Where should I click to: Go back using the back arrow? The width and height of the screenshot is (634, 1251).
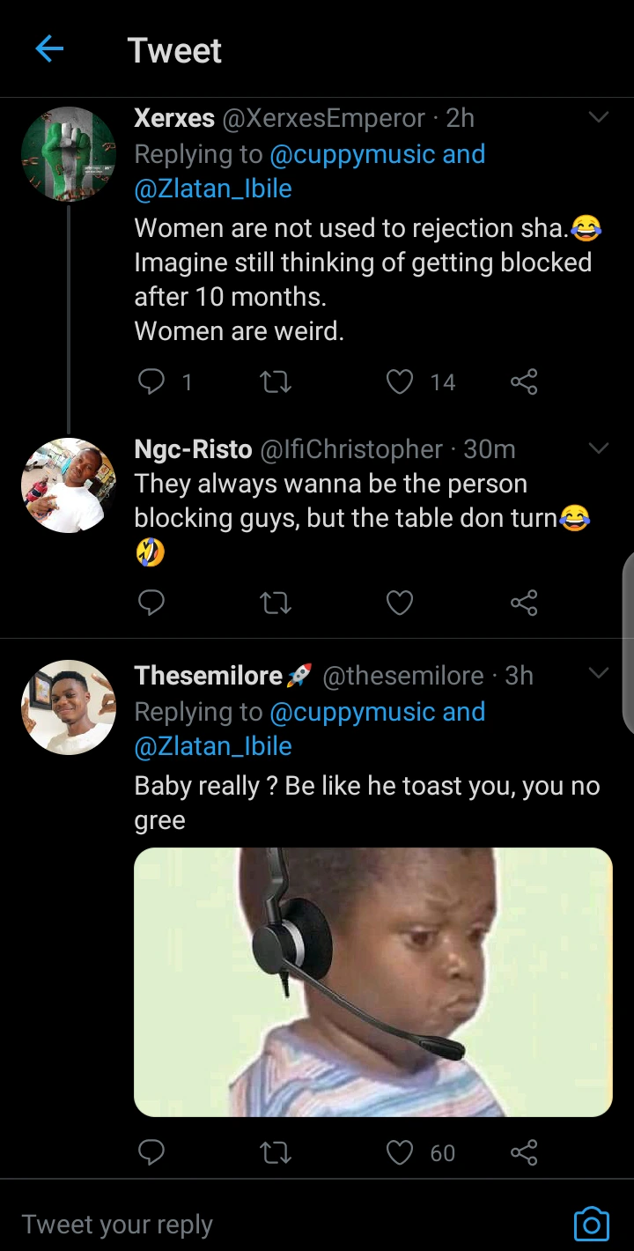[x=49, y=50]
